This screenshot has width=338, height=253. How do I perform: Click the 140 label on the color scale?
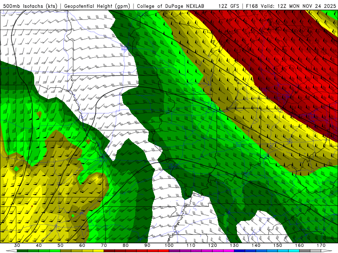[x=256, y=245]
